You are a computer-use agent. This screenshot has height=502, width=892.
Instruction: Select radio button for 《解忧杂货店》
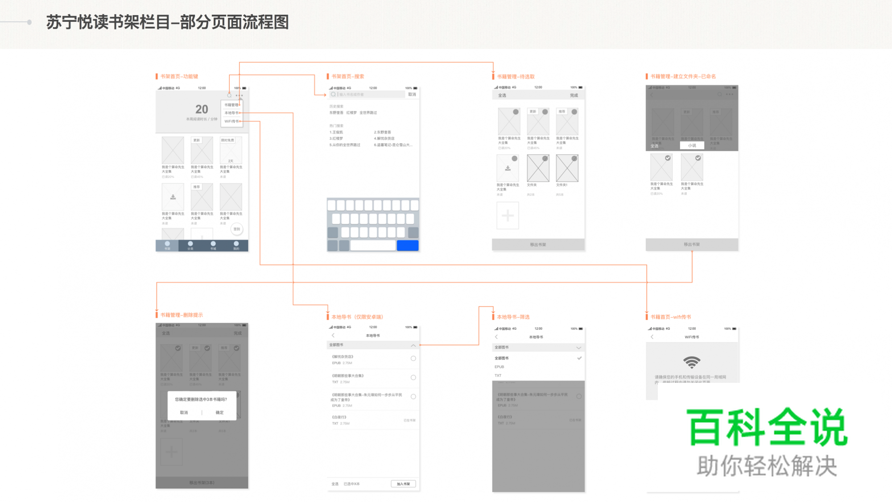point(413,358)
